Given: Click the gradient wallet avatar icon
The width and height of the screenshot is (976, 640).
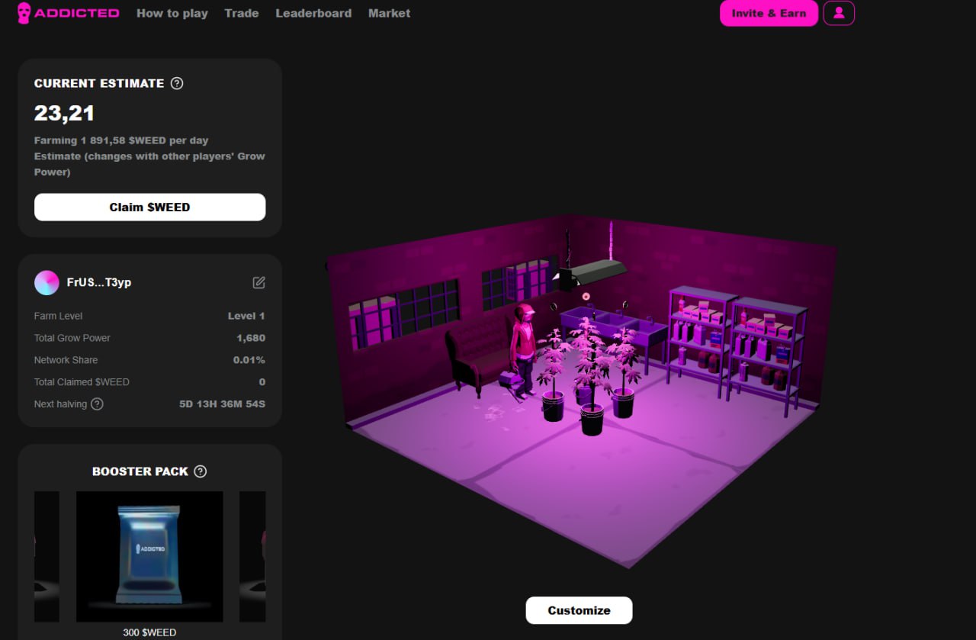Looking at the screenshot, I should 47,282.
